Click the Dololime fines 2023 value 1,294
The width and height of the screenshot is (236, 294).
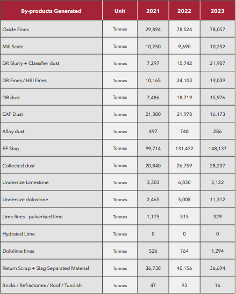(x=217, y=251)
